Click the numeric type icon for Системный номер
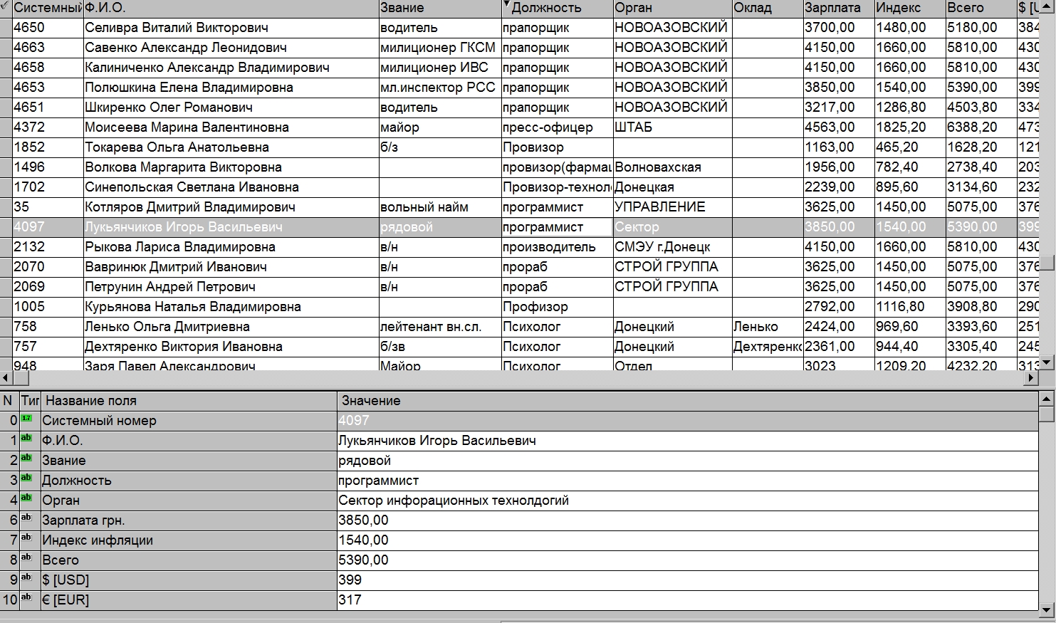1056x623 pixels. point(26,418)
